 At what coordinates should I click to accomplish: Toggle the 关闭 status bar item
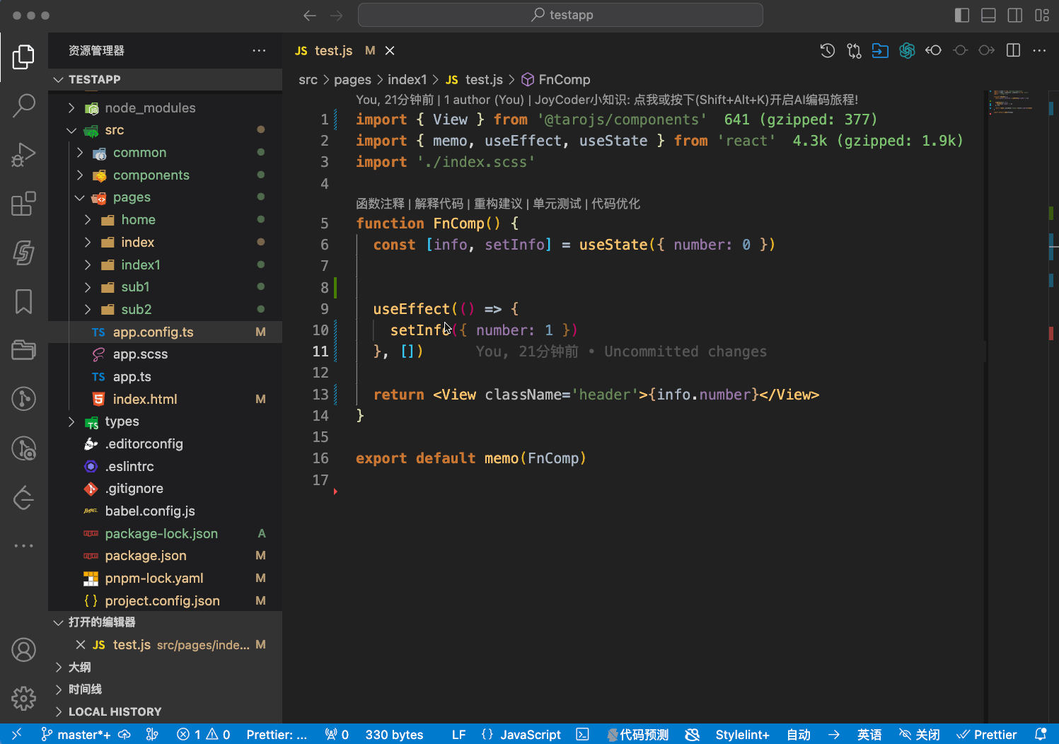(x=919, y=734)
